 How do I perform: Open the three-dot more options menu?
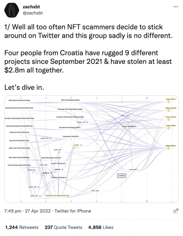click(x=175, y=7)
